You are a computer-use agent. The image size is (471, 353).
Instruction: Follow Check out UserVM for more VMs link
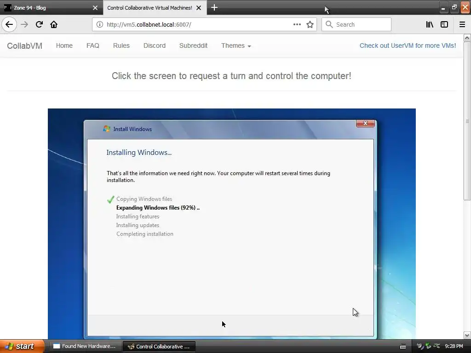(408, 46)
